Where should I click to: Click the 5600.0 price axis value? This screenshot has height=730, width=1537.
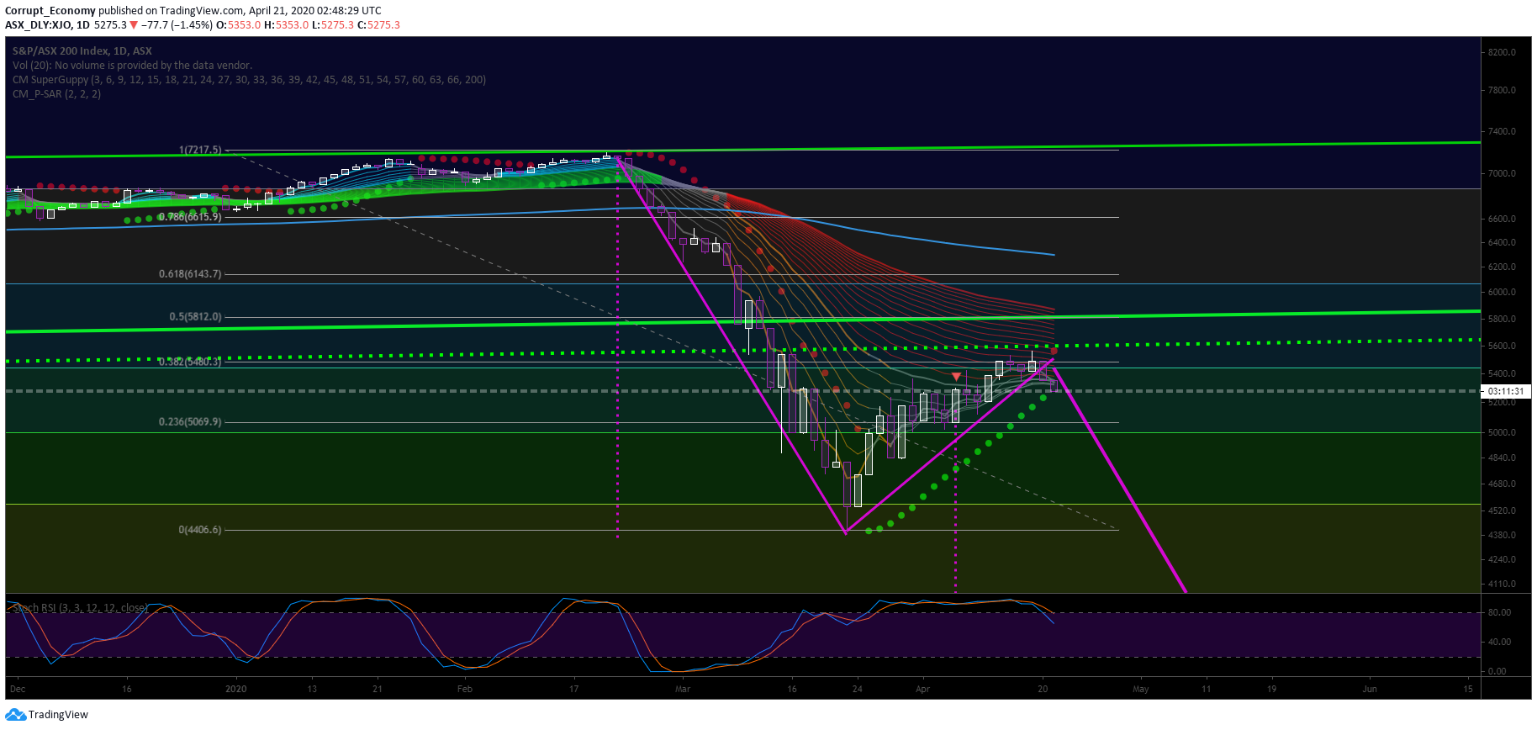[x=1502, y=346]
